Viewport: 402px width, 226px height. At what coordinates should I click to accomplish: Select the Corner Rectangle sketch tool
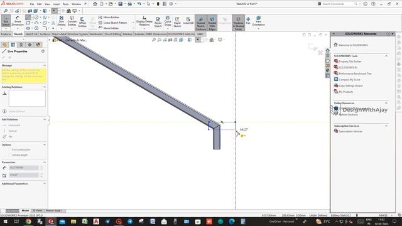[x=28, y=23]
